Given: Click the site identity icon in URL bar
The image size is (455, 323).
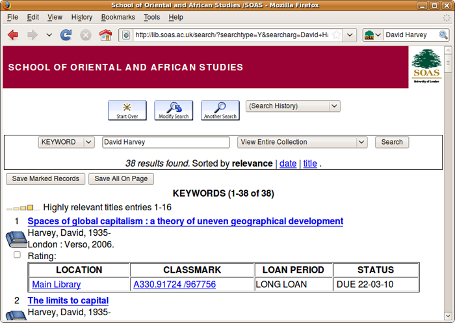Looking at the screenshot, I should pos(126,35).
